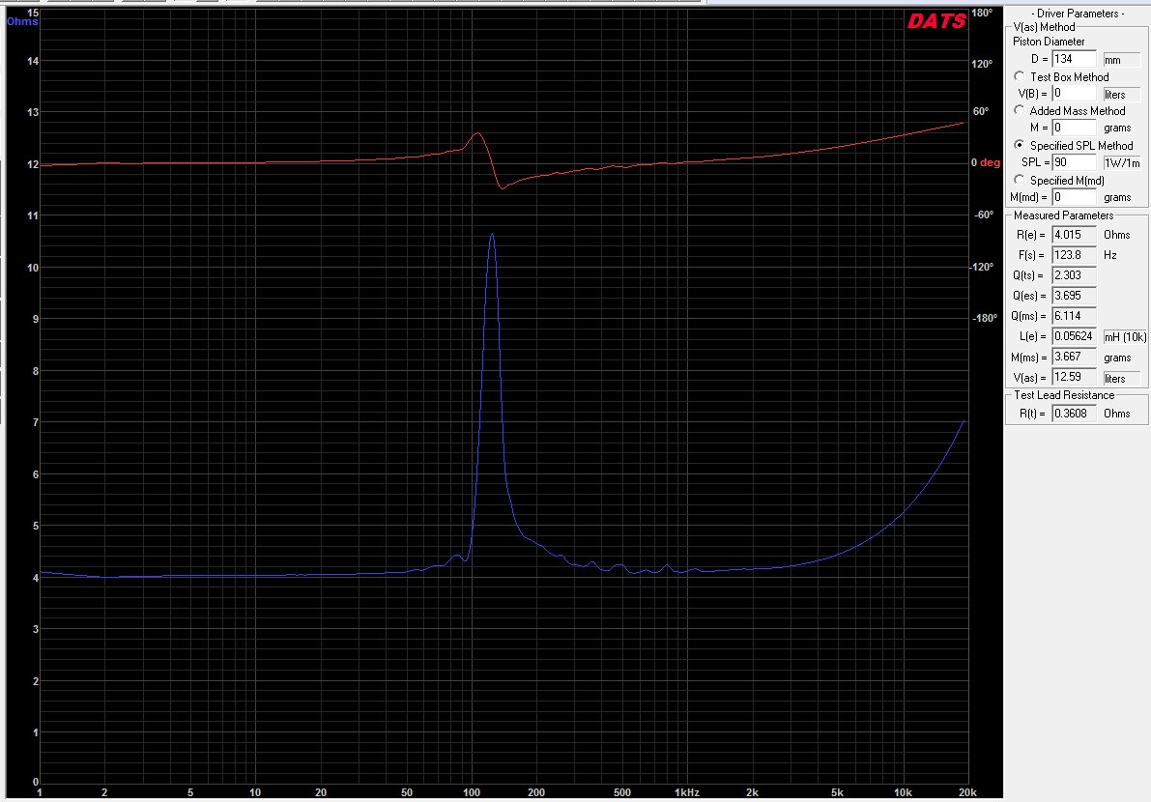The image size is (1151, 802).
Task: Click the -120° phase axis label
Action: [x=984, y=267]
